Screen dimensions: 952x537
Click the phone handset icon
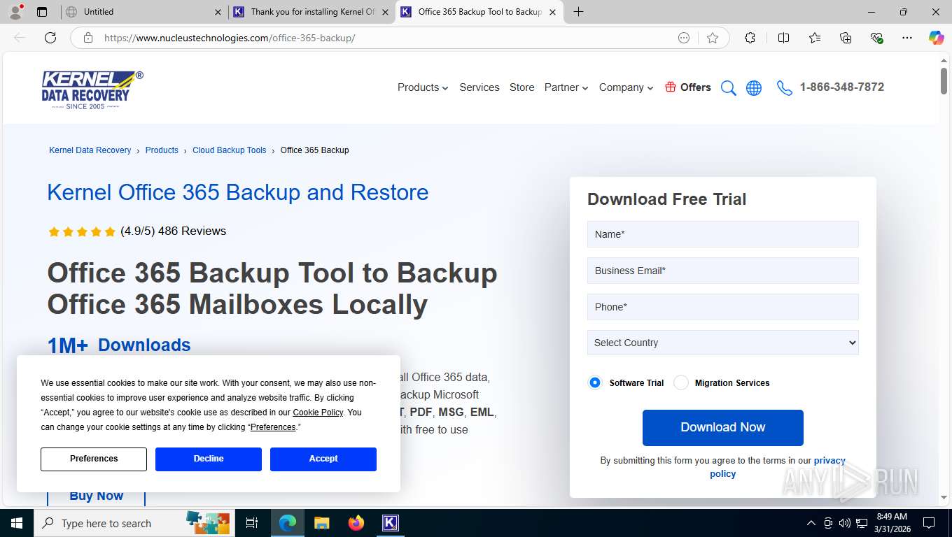(785, 87)
